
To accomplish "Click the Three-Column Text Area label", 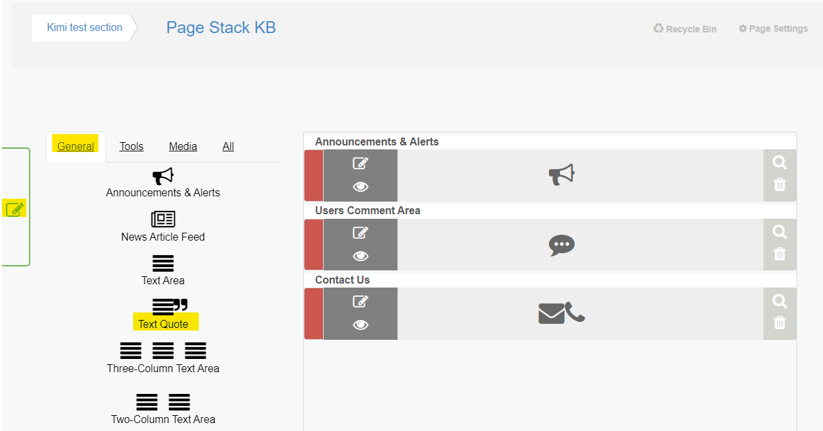I will click(163, 368).
